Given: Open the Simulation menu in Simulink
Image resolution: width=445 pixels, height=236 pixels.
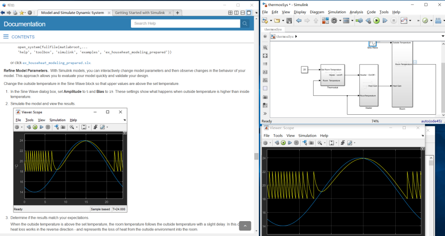Looking at the screenshot, I should 336,12.
